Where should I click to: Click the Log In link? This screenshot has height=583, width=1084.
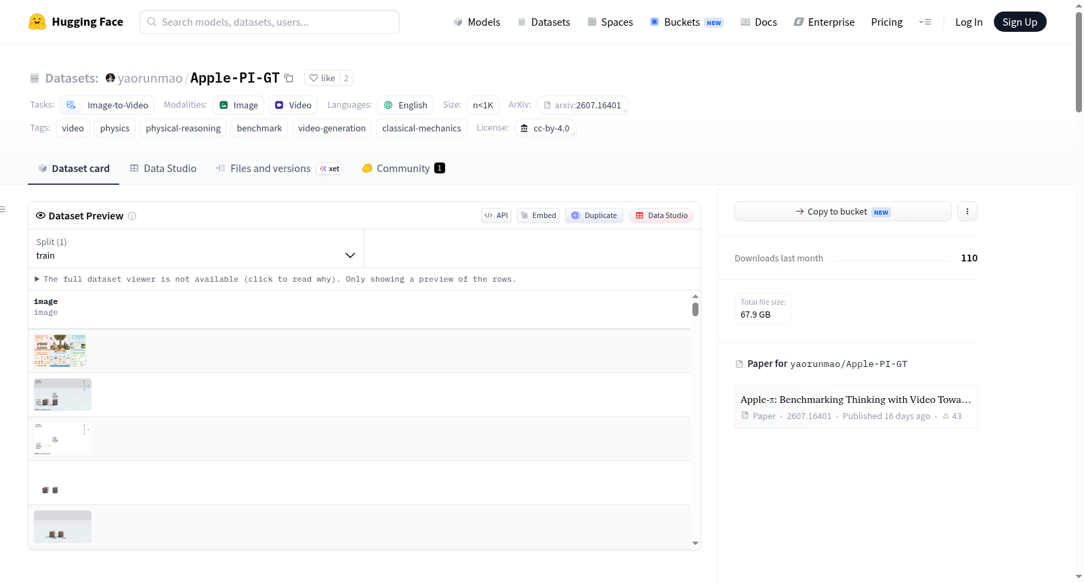969,22
